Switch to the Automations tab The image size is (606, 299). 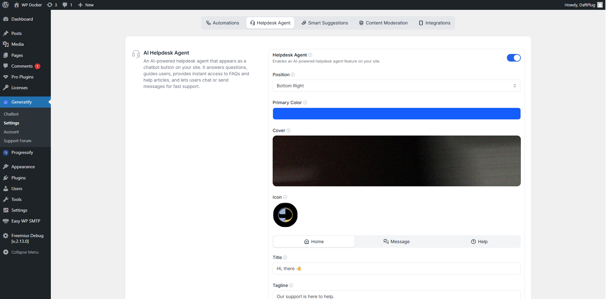[222, 23]
